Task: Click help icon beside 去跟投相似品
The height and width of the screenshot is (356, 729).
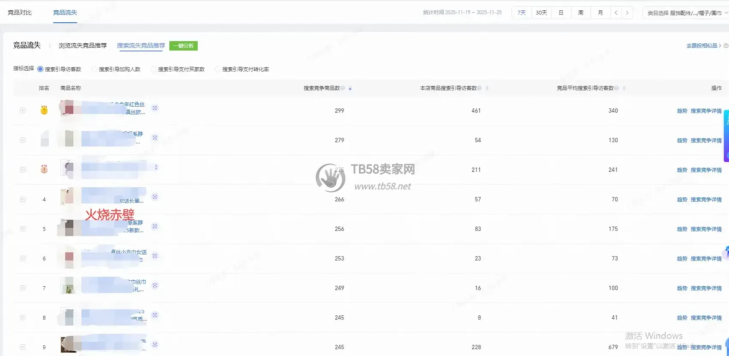Action: click(726, 45)
